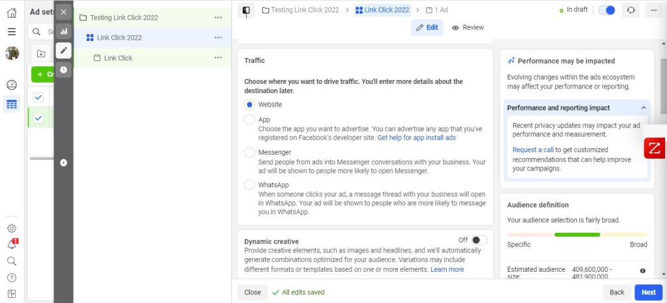Collapse the Performance and reporting impact section

644,108
